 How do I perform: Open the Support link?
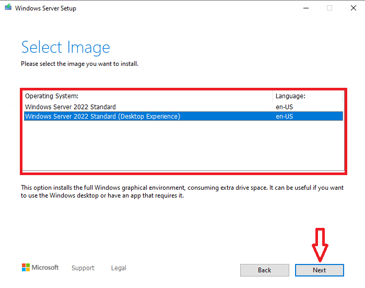pyautogui.click(x=83, y=268)
